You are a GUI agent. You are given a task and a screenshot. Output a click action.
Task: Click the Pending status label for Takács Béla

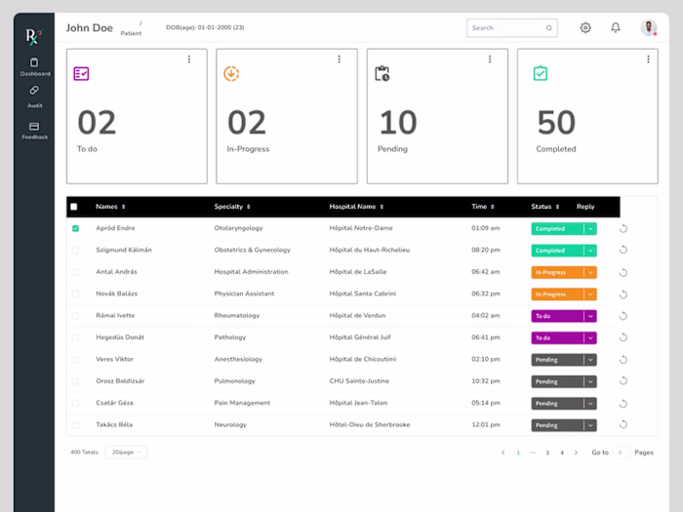546,425
